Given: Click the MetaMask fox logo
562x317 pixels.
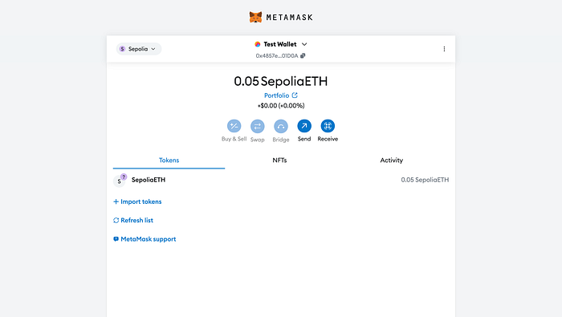Looking at the screenshot, I should (255, 17).
